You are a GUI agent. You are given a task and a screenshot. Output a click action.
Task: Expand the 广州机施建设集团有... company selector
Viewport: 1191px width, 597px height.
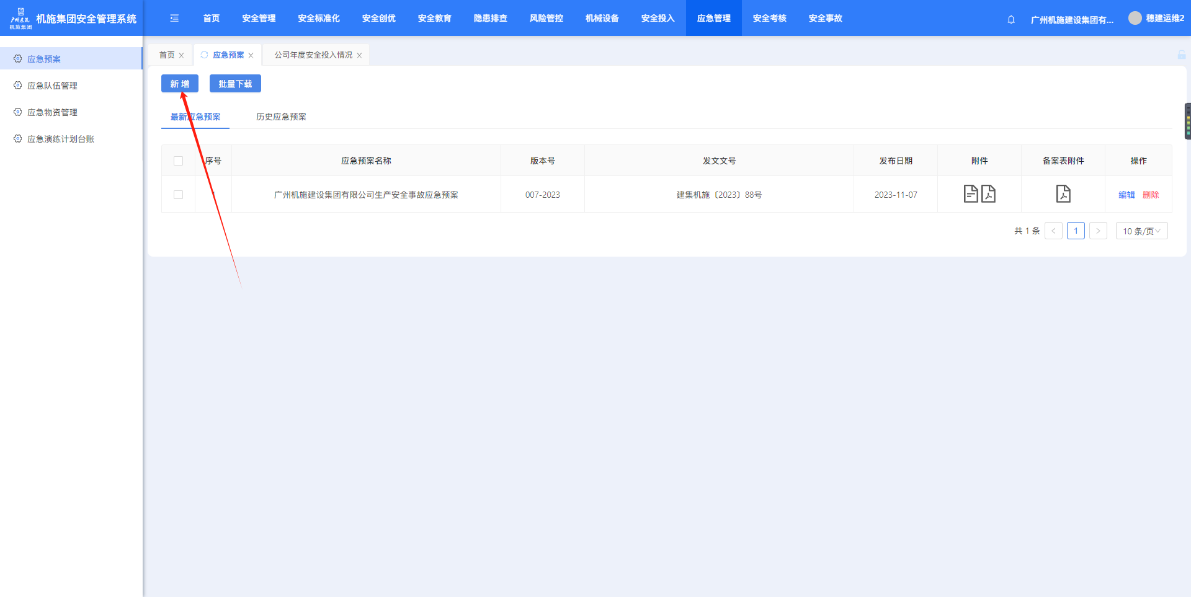click(x=1071, y=20)
